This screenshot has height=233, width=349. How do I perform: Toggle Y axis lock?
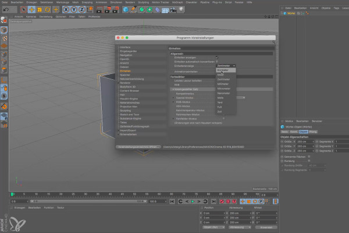point(74,9)
